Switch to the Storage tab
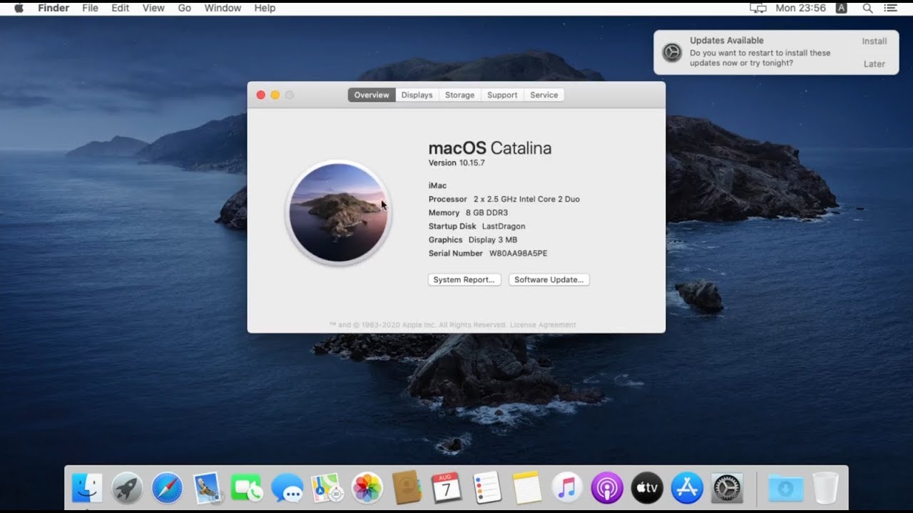The image size is (913, 513). pyautogui.click(x=459, y=95)
